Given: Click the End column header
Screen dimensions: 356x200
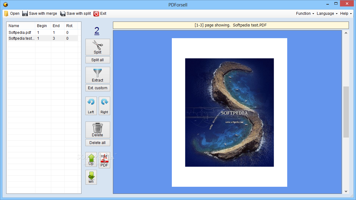Looking at the screenshot, I should tap(58, 26).
